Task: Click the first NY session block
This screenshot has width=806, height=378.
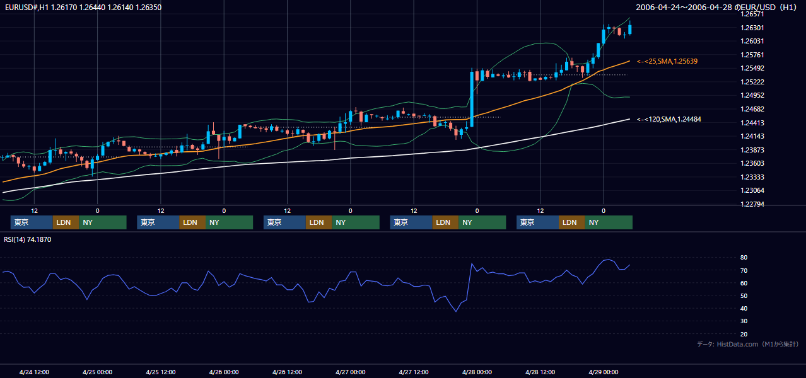Action: coord(103,222)
